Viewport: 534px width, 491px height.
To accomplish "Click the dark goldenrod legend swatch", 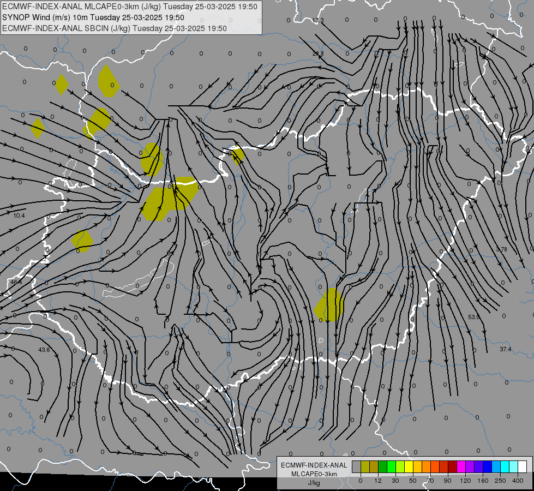I will coord(374,466).
